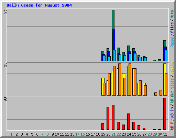Click the y-axis value '95'

click(x=5, y=11)
